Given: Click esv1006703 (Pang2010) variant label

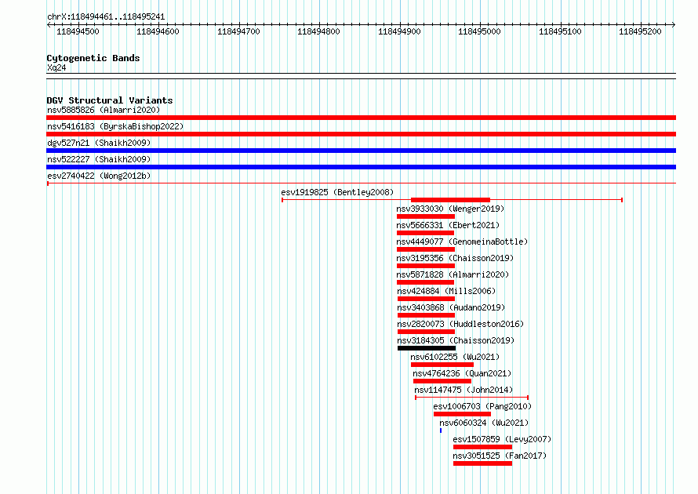Looking at the screenshot, I should 482,406.
